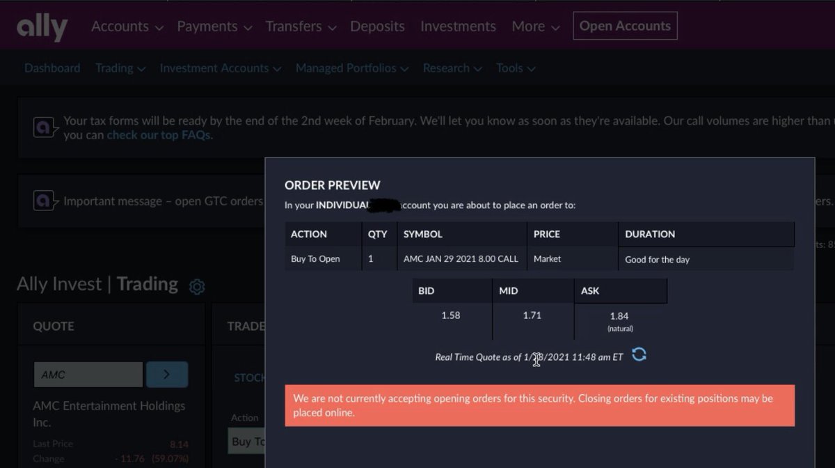Viewport: 835px width, 468px height.
Task: Click the Ally logo
Action: pyautogui.click(x=42, y=27)
